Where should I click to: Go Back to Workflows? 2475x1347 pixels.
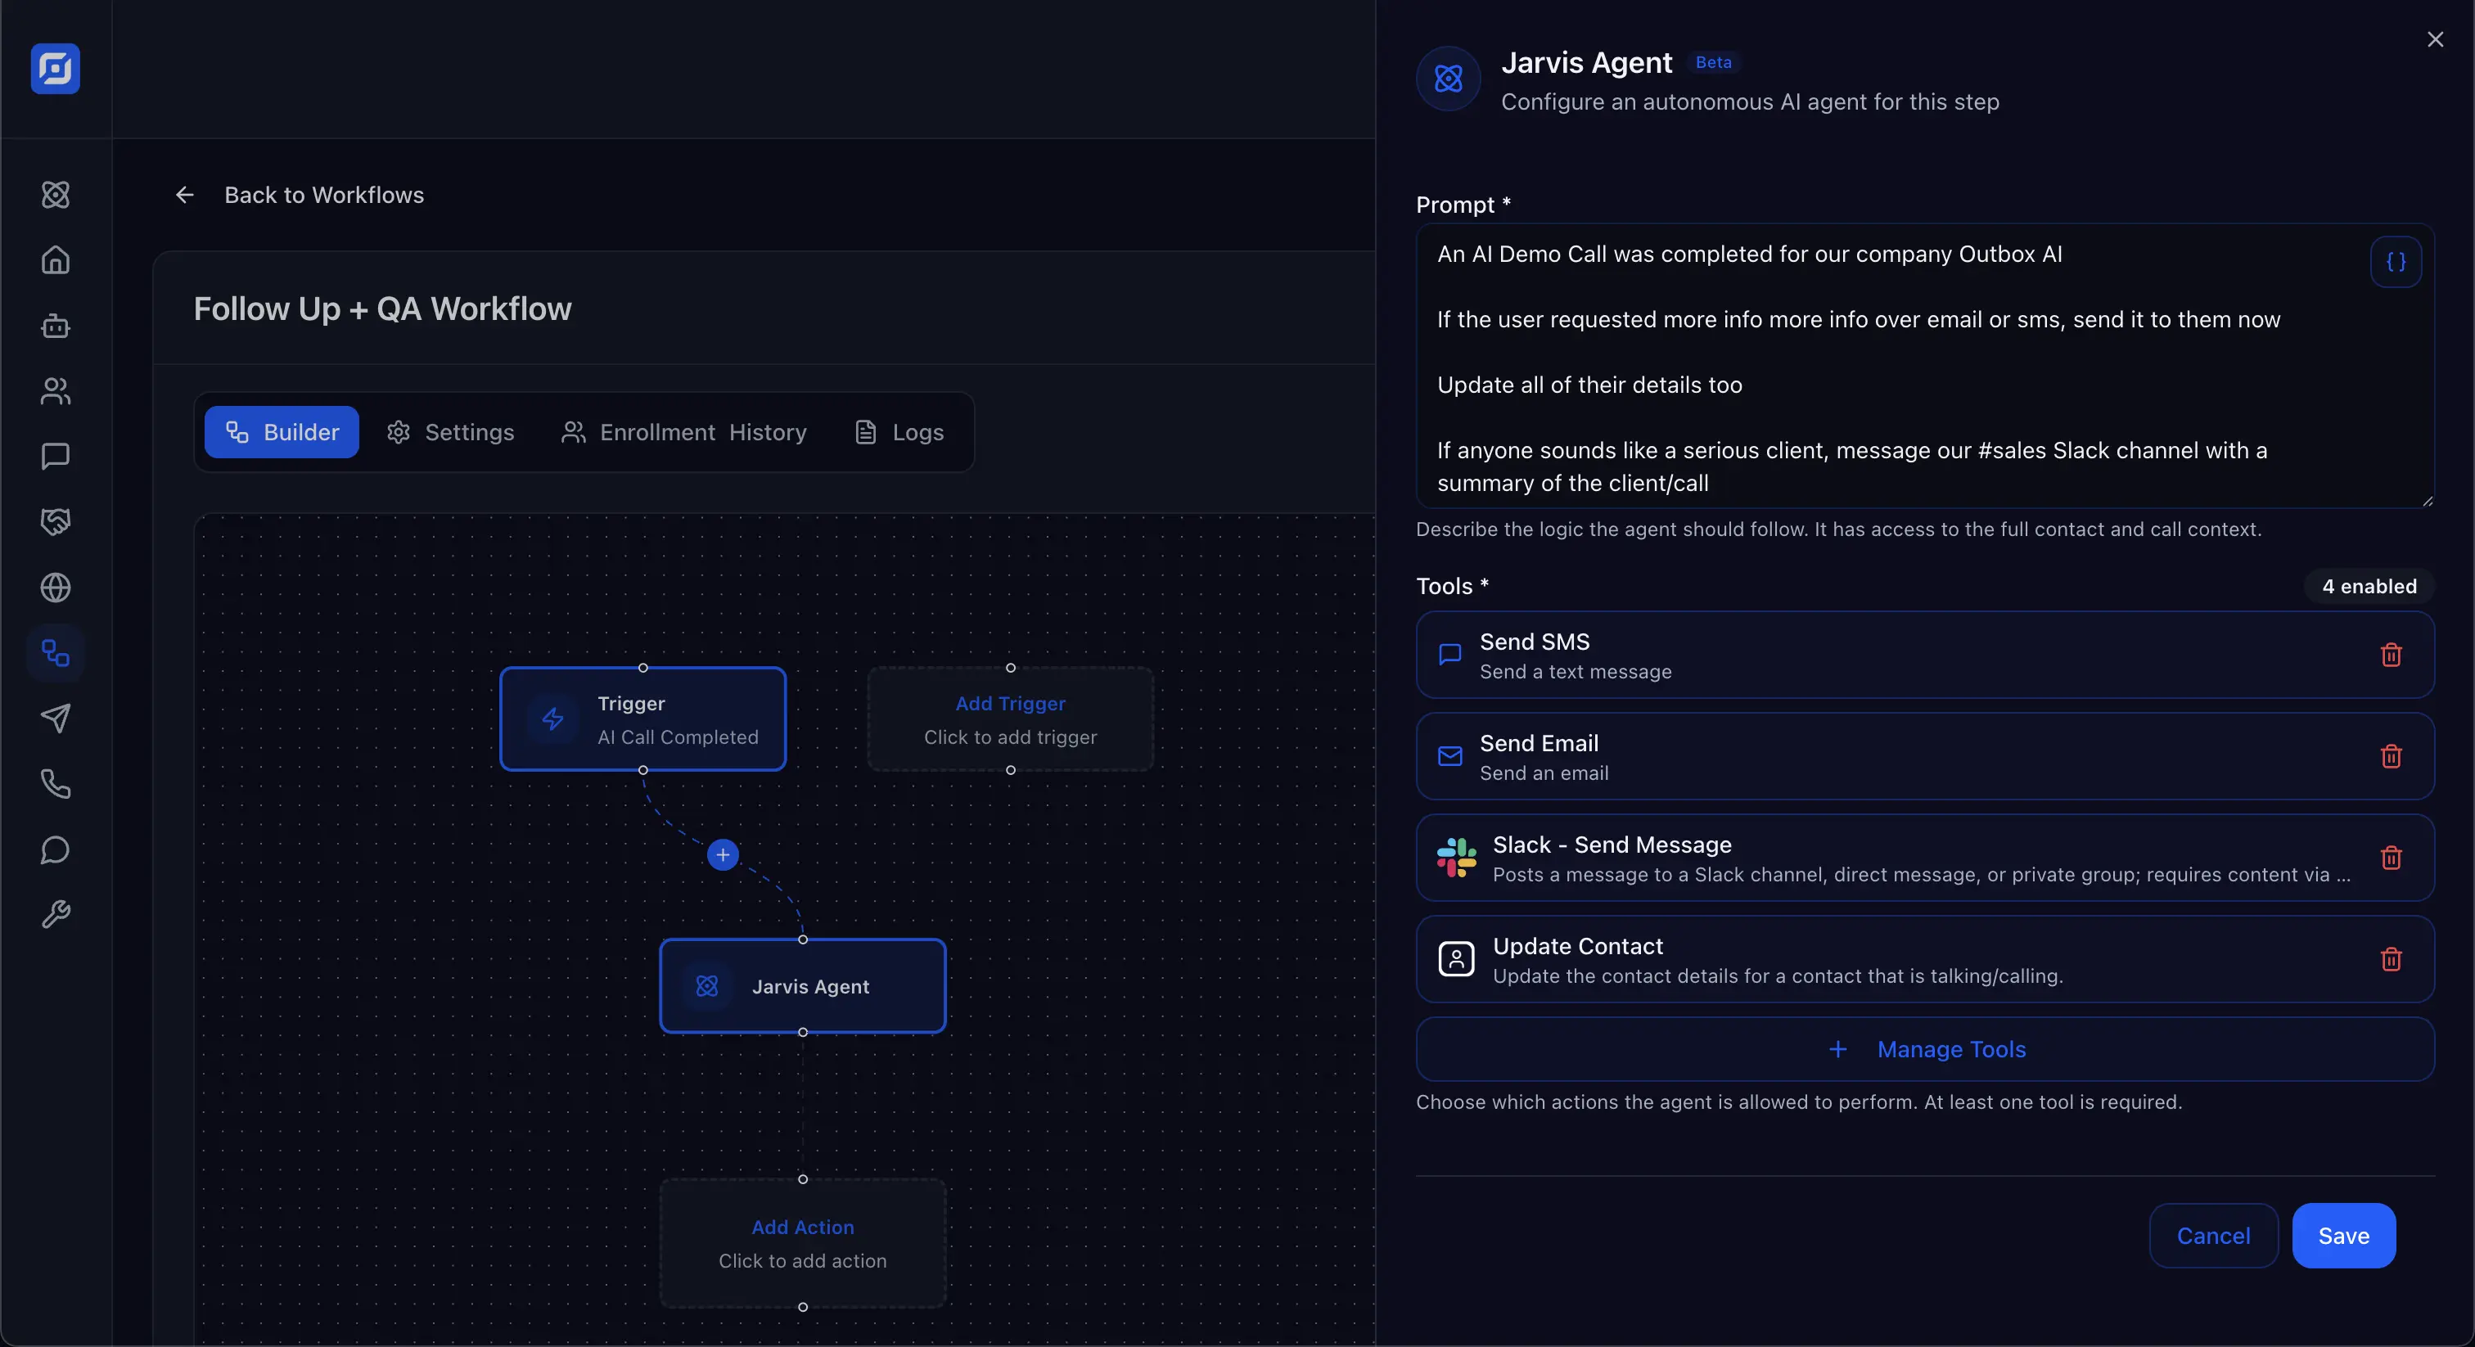[x=299, y=195]
